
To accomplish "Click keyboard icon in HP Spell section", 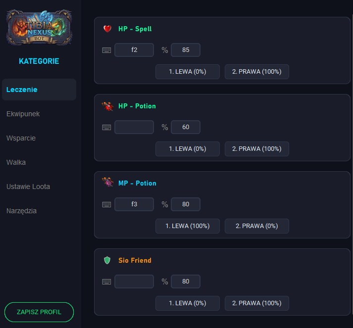I will coord(106,50).
